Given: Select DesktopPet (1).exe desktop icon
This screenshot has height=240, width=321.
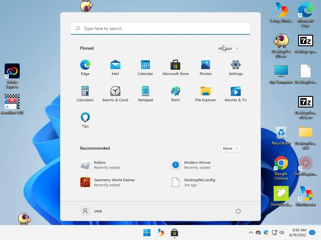Looking at the screenshot, I should tap(281, 46).
